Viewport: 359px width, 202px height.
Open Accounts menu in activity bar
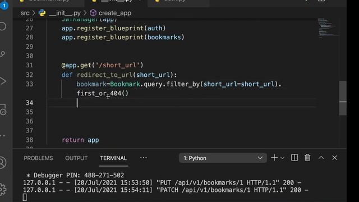[x=3, y=163]
